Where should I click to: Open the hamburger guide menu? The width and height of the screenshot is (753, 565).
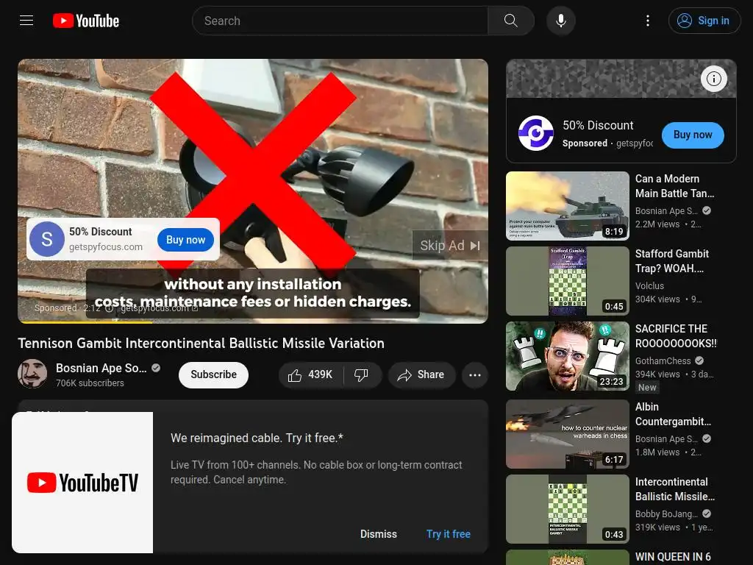pos(26,21)
